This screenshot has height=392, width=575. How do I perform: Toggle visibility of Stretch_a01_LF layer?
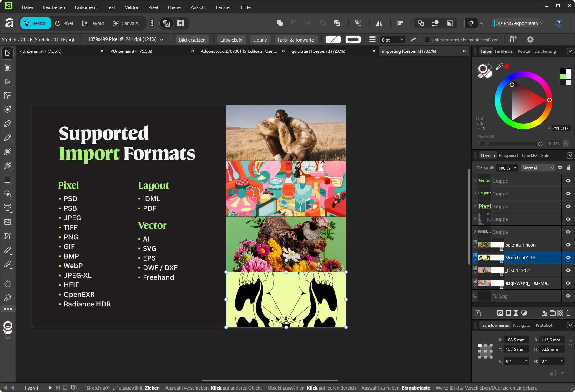pyautogui.click(x=568, y=258)
